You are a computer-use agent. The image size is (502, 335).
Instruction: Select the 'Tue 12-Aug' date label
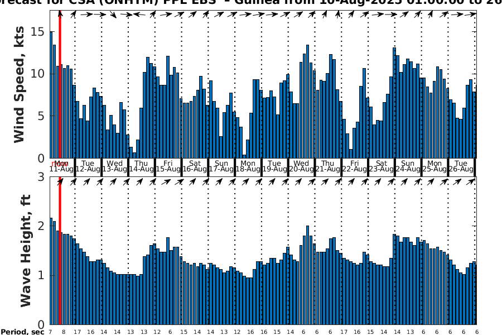[88, 166]
